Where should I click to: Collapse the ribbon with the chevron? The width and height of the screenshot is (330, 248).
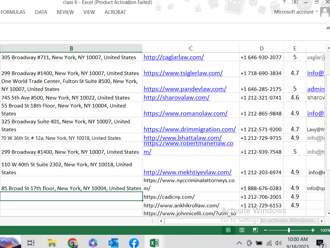click(328, 28)
